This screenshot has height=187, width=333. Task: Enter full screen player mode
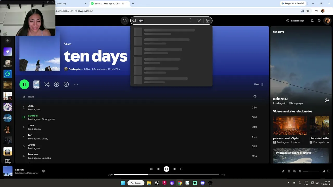coord(329,171)
